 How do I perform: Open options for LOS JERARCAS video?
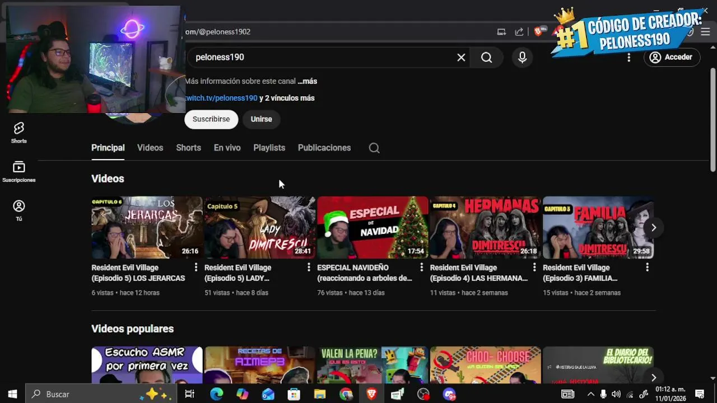195,268
